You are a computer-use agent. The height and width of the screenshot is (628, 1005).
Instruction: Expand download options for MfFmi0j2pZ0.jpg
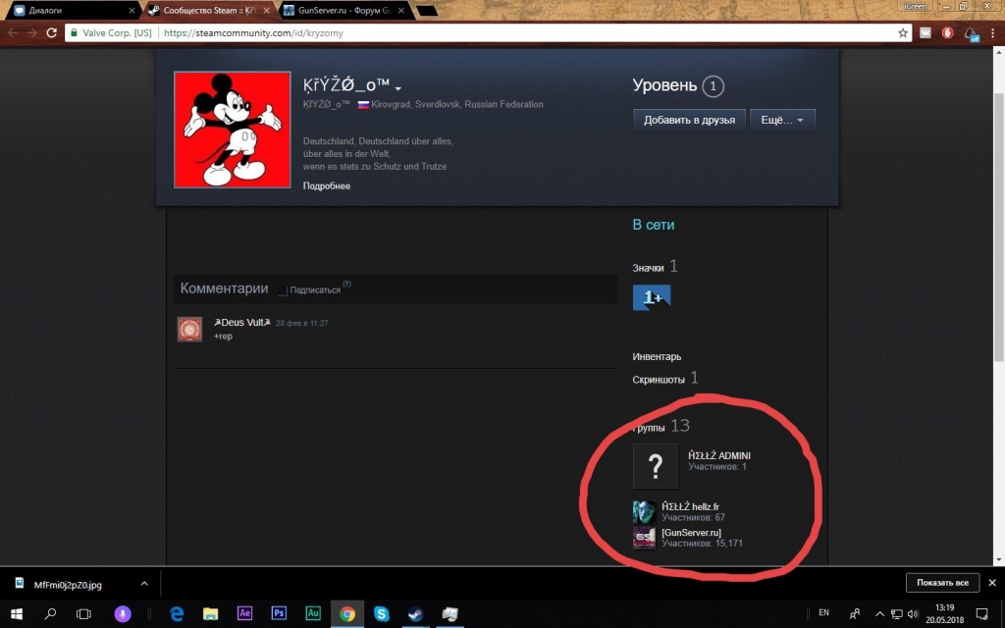point(143,583)
